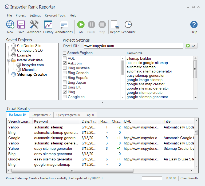Open the Project menu
Viewport: 205px width, 186px height.
tap(21, 15)
